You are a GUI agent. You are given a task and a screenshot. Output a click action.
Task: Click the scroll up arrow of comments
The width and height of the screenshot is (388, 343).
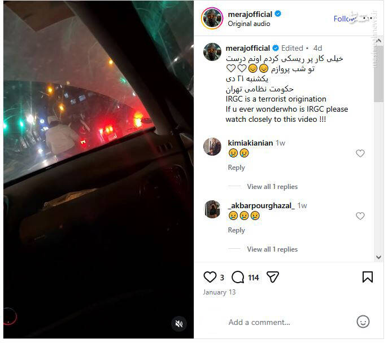378,40
